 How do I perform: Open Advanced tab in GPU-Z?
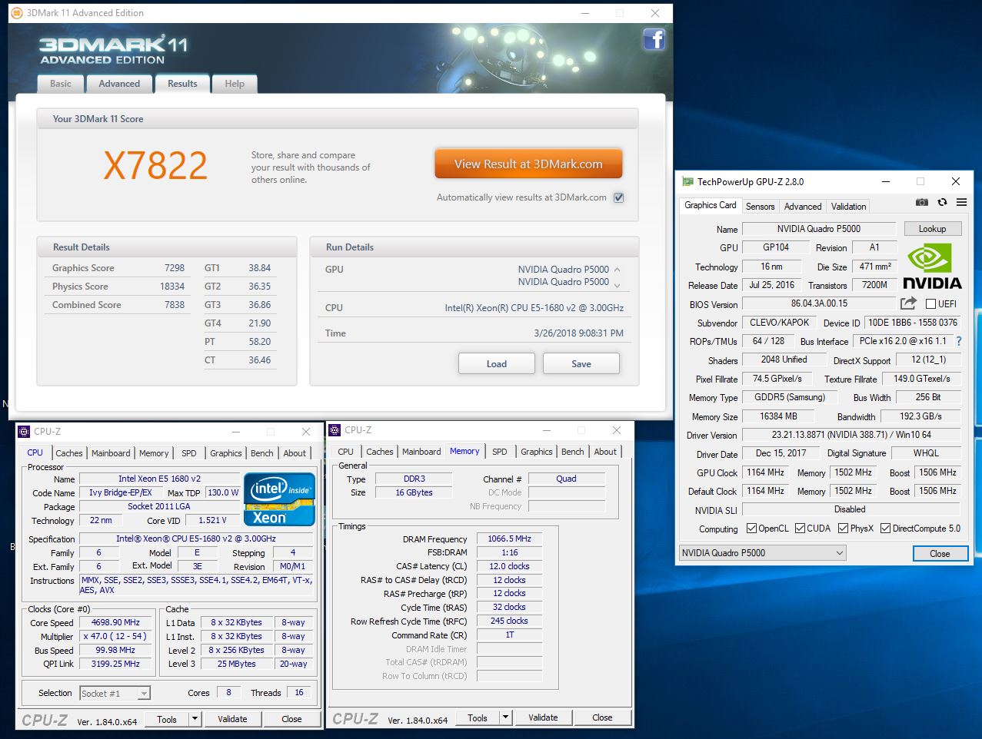coord(803,207)
